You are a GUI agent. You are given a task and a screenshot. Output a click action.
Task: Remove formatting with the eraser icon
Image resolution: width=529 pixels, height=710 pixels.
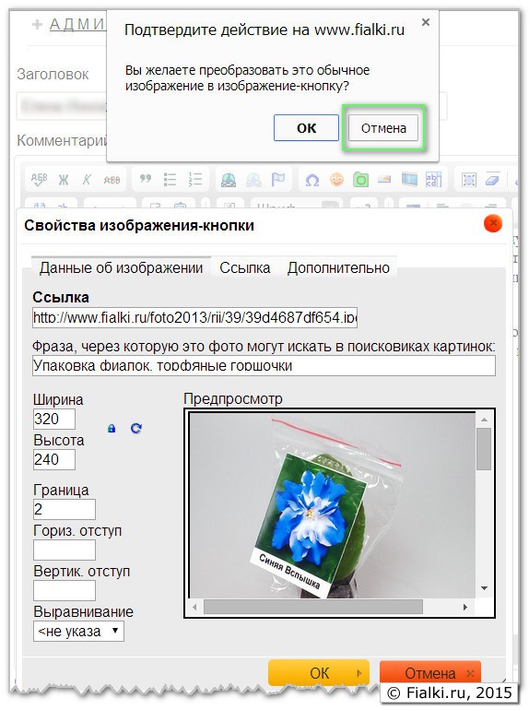point(492,180)
